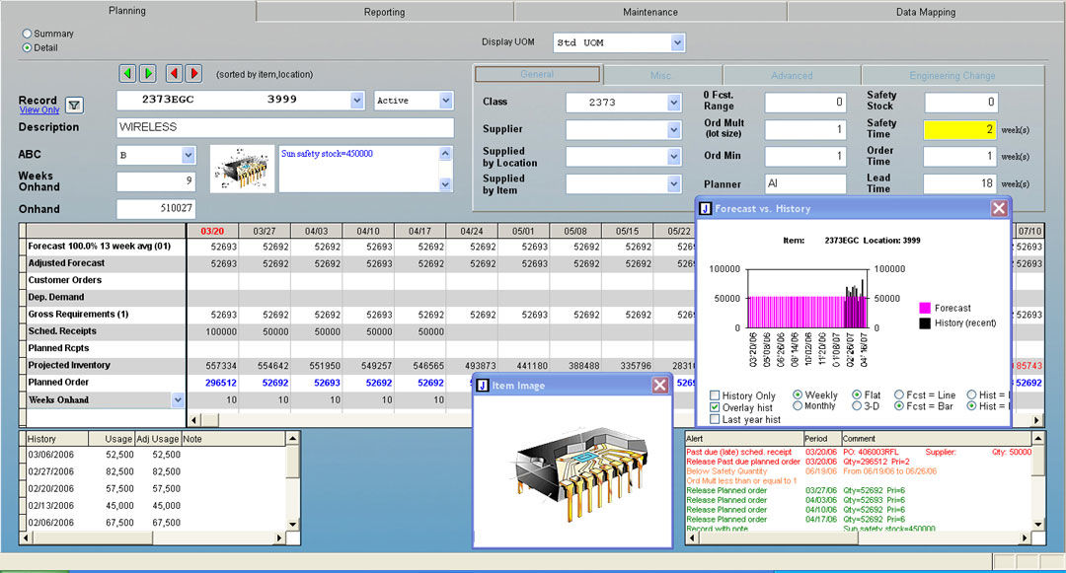Screen dimensions: 1066x573
Task: Click planned order 296512 link for 03/20
Action: coord(221,383)
